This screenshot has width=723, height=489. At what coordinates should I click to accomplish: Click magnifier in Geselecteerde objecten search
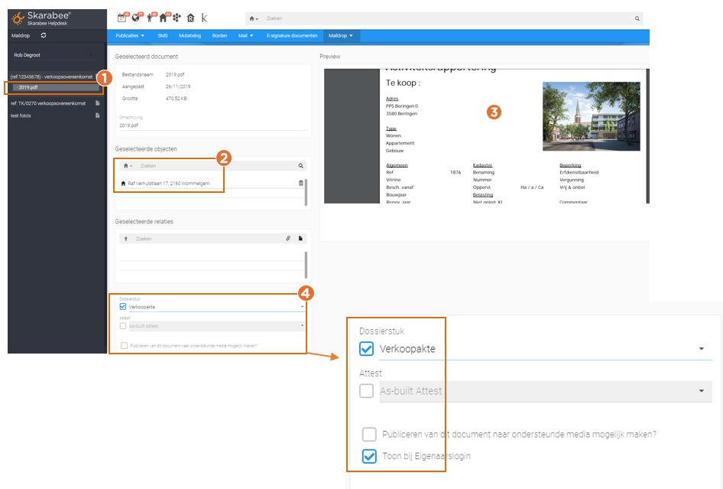(300, 166)
